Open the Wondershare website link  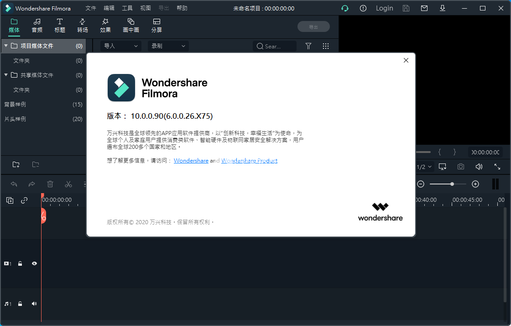pos(191,161)
